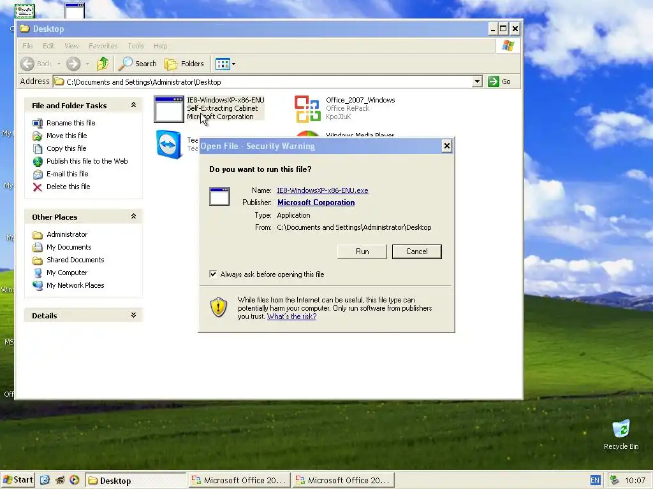Click the Publish this file to the Web icon
This screenshot has width=653, height=489.
click(x=38, y=161)
